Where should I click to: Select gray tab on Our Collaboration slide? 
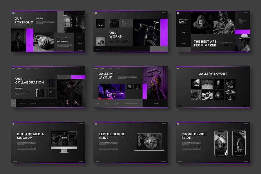click(64, 77)
